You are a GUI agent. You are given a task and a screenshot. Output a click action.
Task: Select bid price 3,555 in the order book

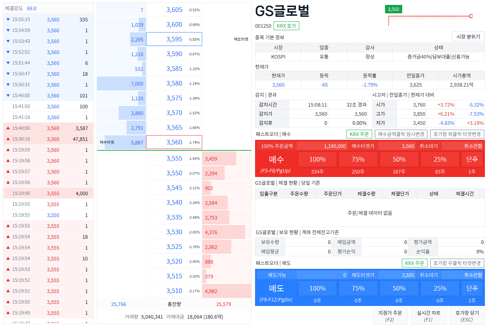(174, 158)
